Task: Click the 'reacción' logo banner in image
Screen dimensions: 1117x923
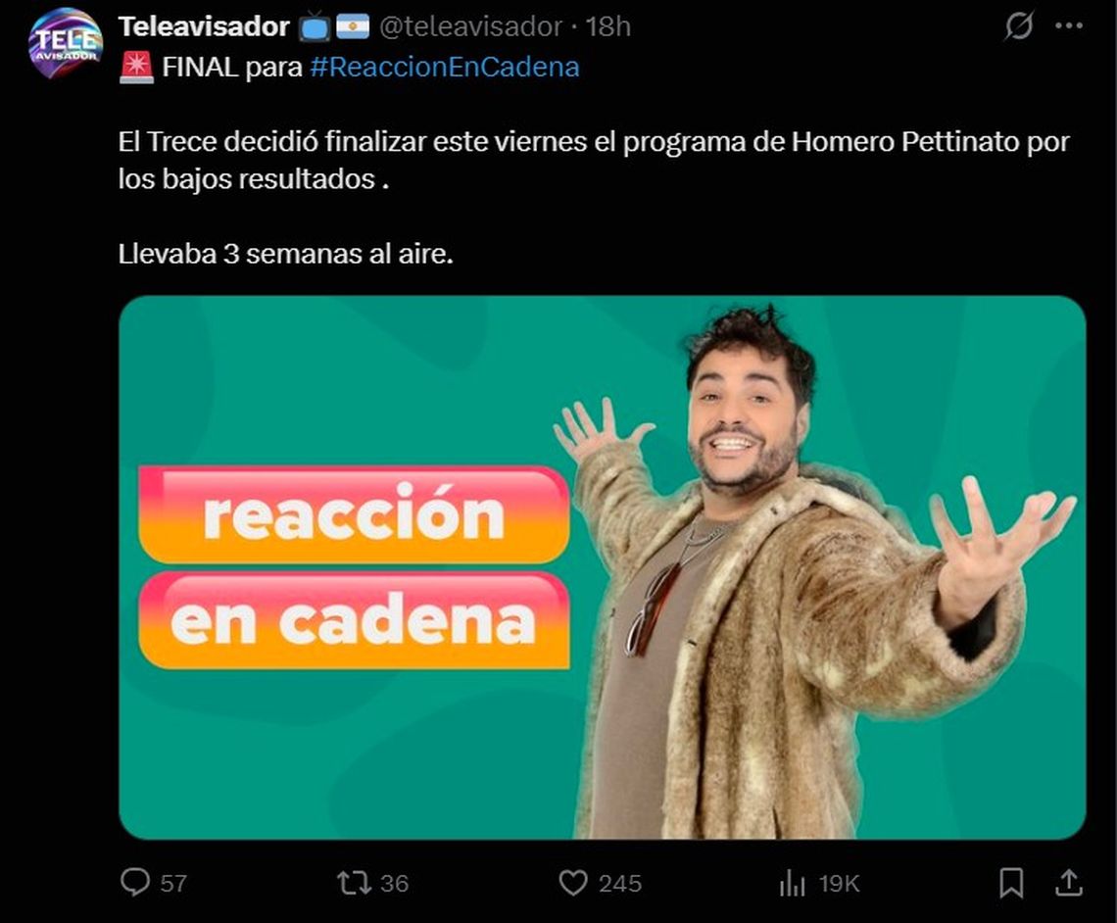Action: tap(354, 515)
